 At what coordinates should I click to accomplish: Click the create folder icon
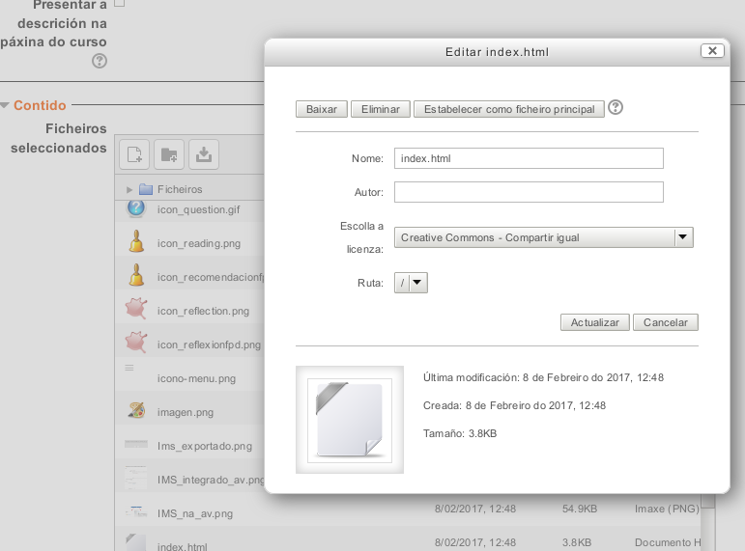point(169,154)
